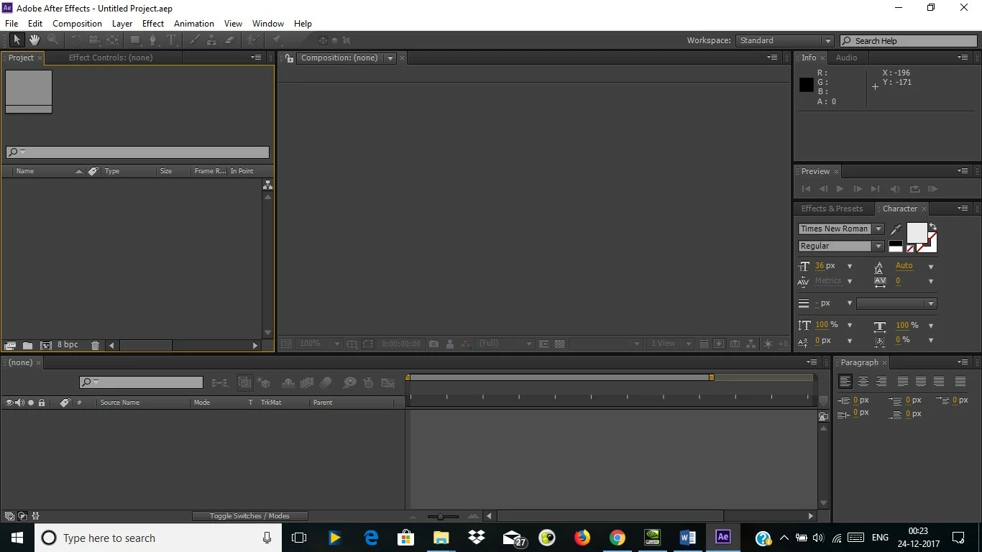Select the Horizontal Type tool

point(171,40)
